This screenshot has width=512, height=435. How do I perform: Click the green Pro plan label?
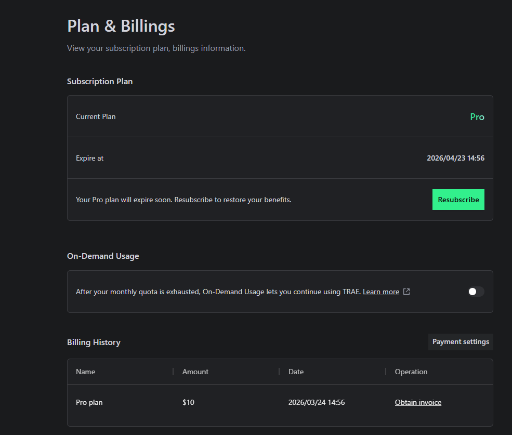[477, 117]
